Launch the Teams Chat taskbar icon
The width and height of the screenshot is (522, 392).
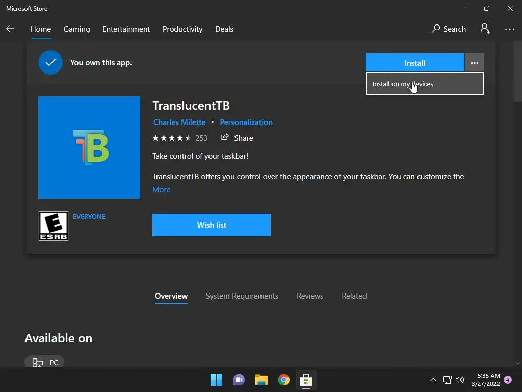(239, 380)
